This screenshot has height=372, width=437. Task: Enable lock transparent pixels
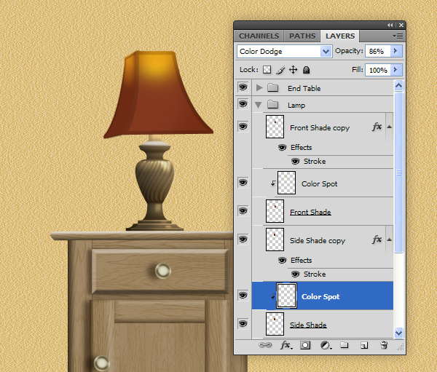267,70
